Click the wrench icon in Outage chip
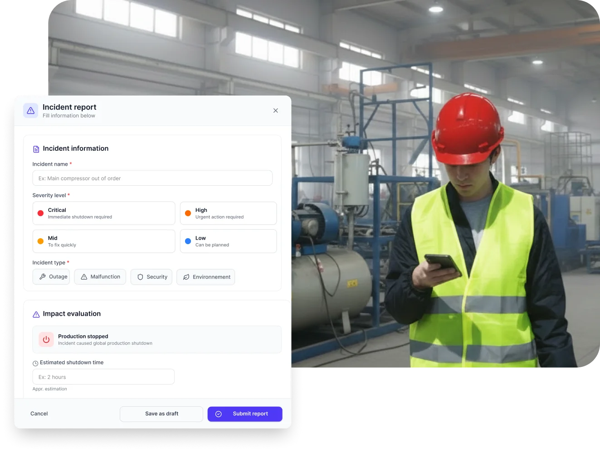600x452 pixels. 43,277
